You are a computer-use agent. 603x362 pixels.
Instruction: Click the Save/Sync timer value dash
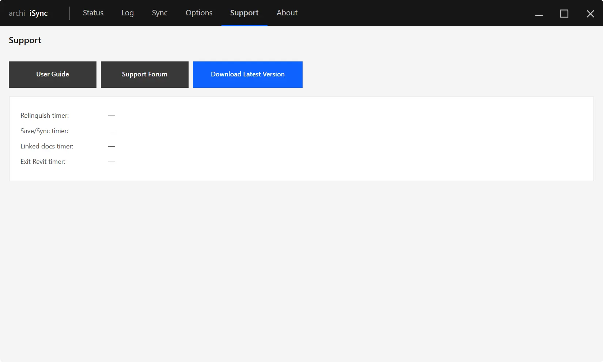pyautogui.click(x=111, y=131)
